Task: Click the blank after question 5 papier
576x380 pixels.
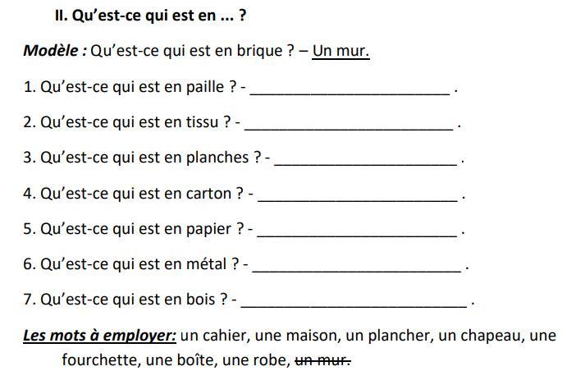Action: [x=357, y=230]
